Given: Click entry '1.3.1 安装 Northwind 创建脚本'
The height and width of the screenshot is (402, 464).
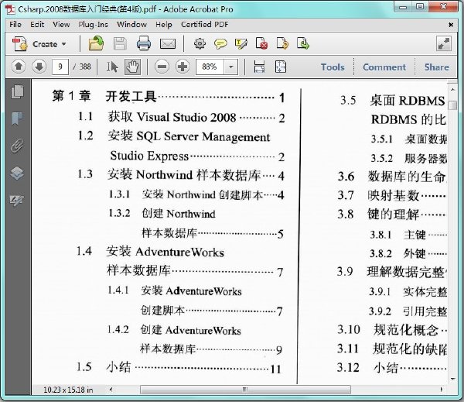Looking at the screenshot, I should tap(186, 194).
